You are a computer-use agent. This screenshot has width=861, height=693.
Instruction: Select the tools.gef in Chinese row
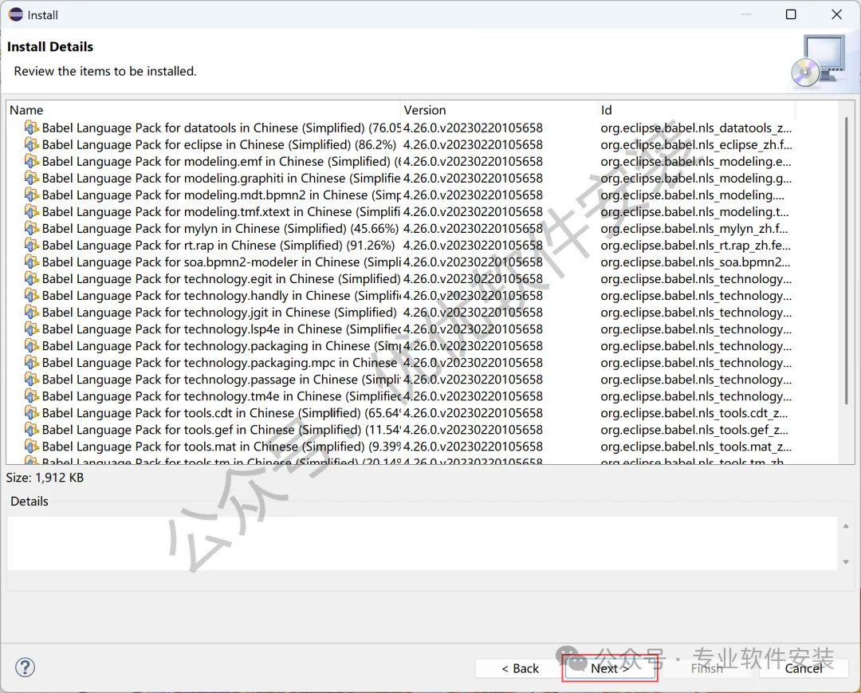click(222, 429)
